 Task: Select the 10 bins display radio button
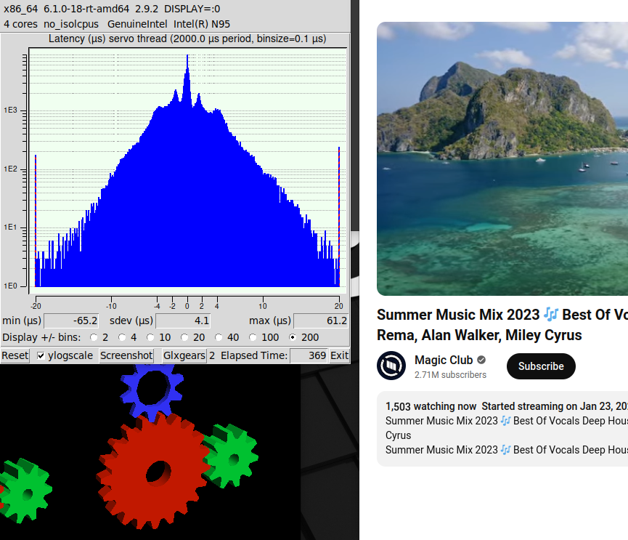[150, 337]
